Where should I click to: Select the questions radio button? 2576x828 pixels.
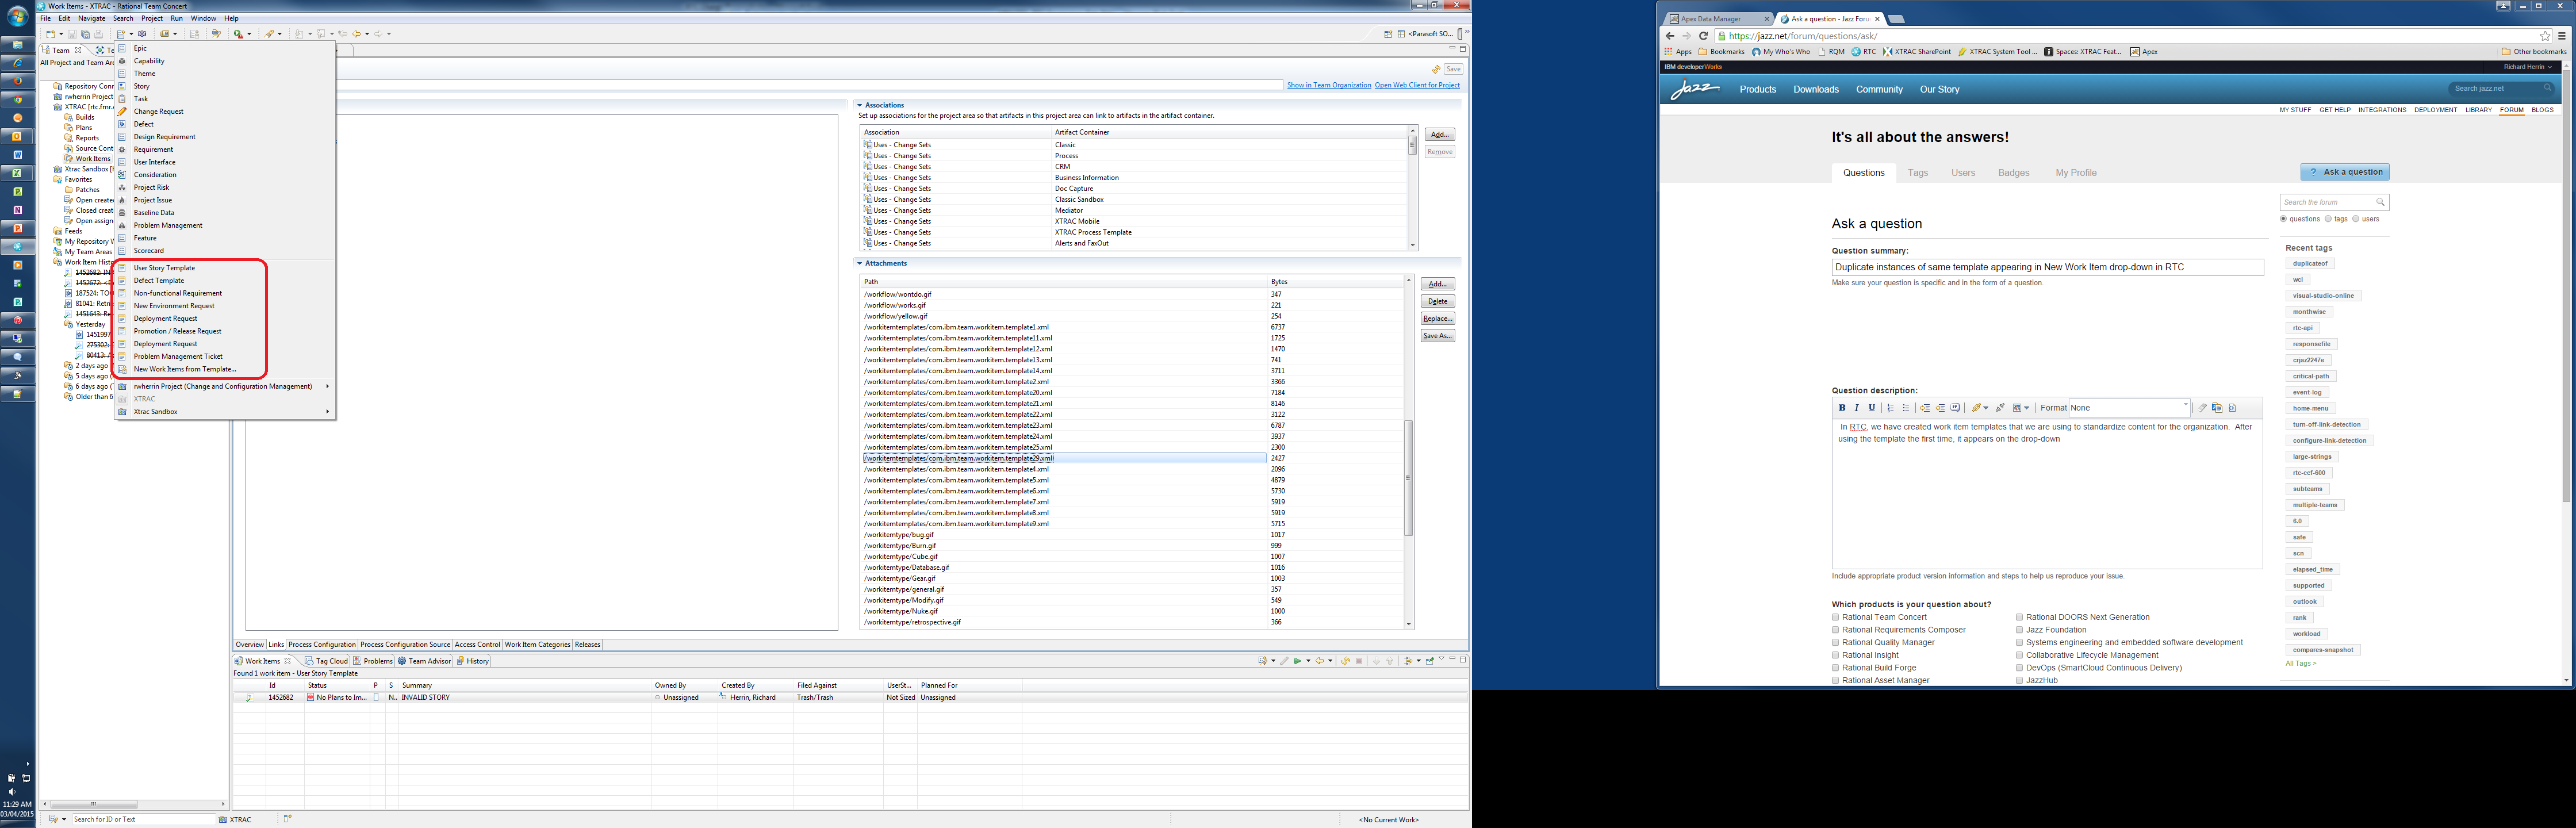pos(2284,219)
